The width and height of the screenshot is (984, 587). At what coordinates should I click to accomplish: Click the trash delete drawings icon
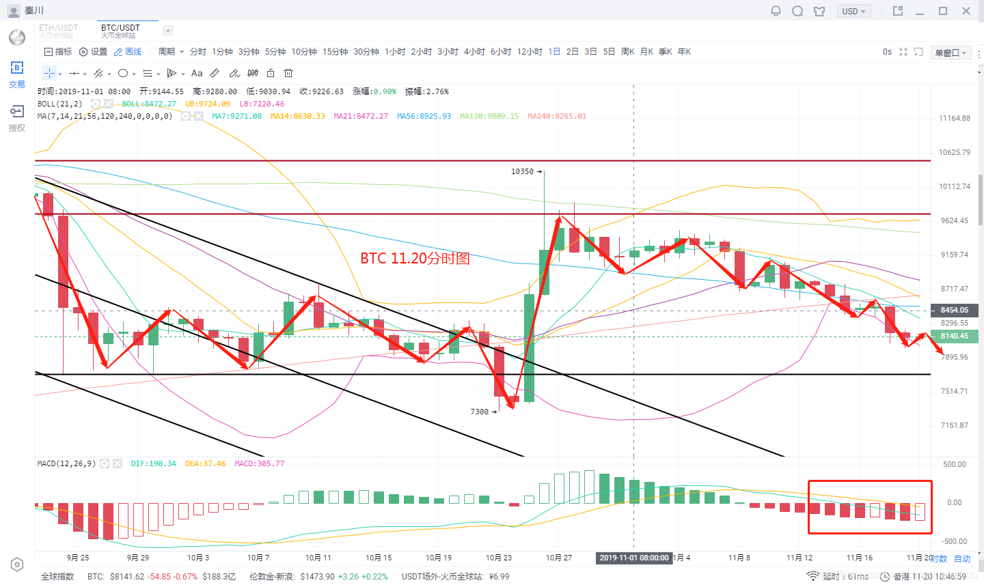coord(288,73)
